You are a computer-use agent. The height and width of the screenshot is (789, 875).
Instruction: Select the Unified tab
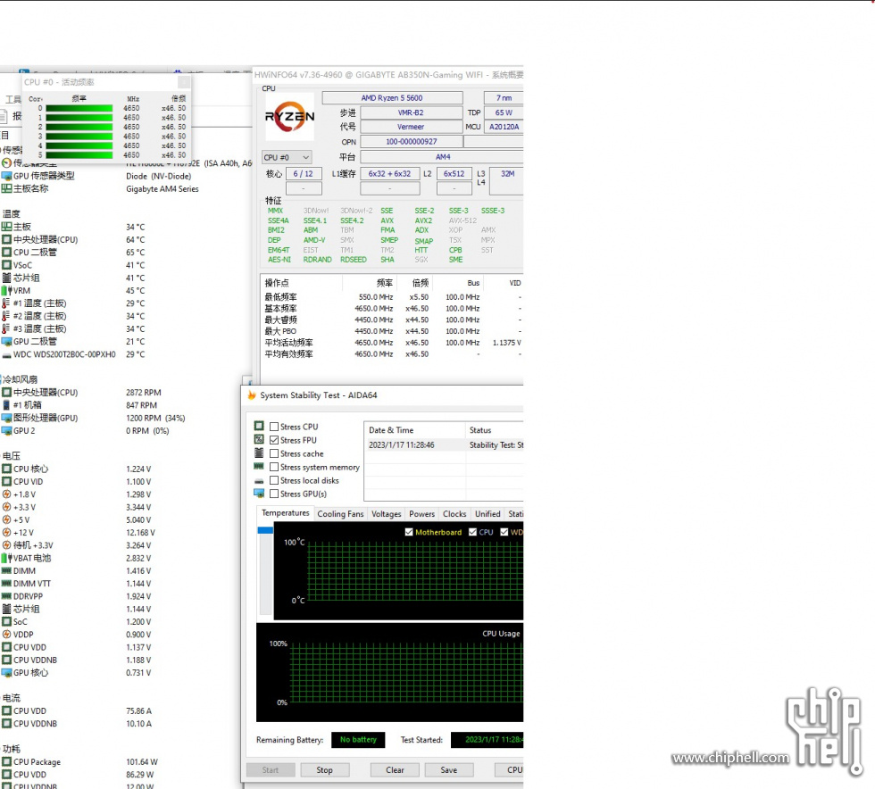(x=487, y=514)
